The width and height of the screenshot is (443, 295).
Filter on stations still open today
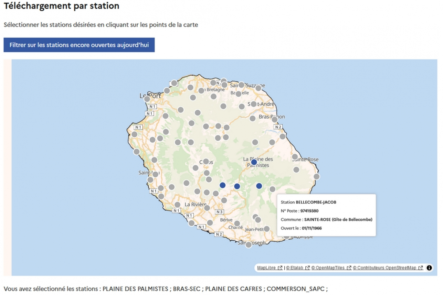(79, 45)
